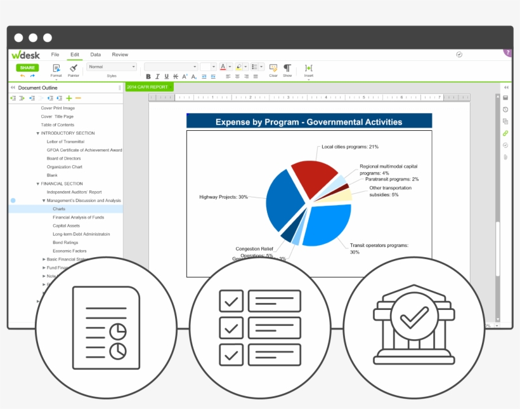Toggle the Show paragraph marks icon
Viewport: 520px width, 409px height.
click(287, 69)
